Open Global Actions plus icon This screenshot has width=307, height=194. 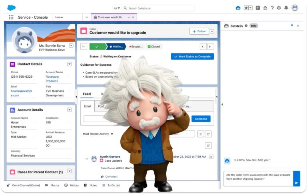[x=258, y=8]
